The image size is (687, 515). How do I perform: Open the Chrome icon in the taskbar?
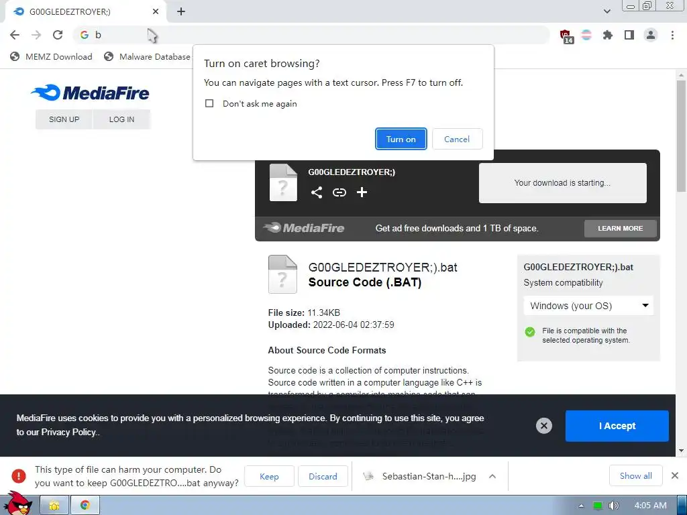point(85,506)
